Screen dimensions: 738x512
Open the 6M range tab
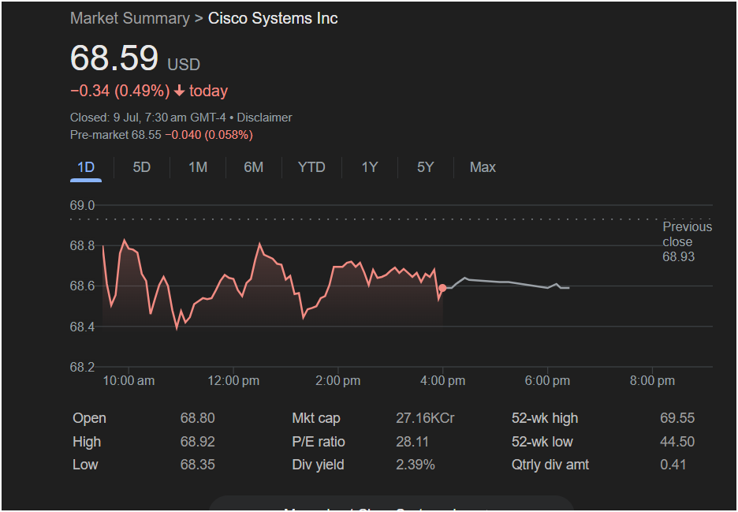tap(253, 167)
